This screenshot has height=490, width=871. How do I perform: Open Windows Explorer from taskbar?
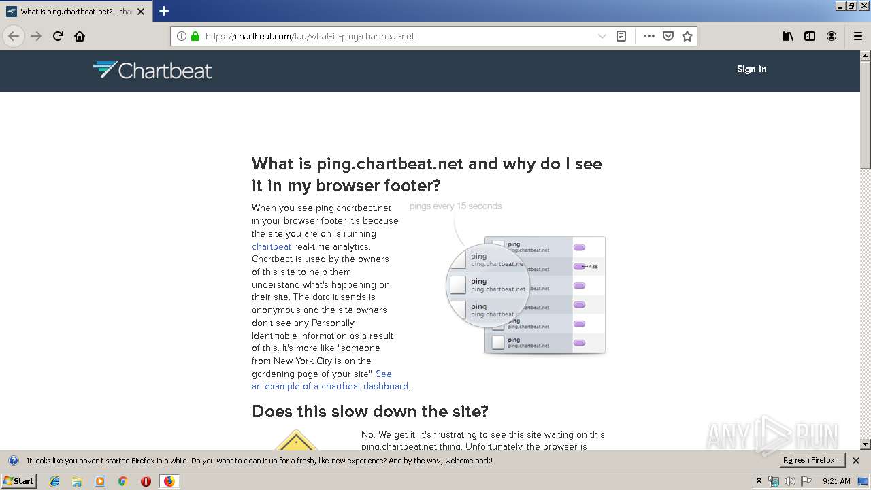[77, 481]
